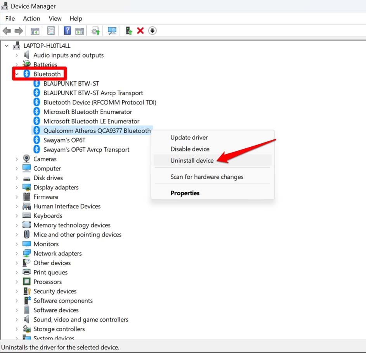Screen dimensions: 366x353
Task: Click the Storage controllers icon
Action: (x=27, y=329)
